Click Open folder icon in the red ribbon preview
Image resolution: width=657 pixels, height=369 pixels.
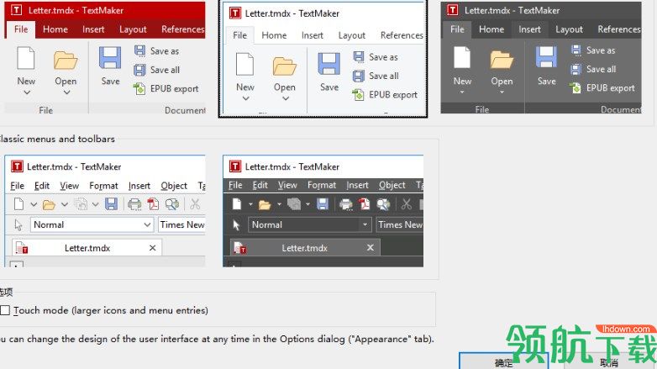[x=66, y=60]
